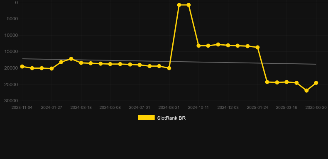Click the x-axis date 2024-01-27
This screenshot has height=159, width=328.
point(51,108)
